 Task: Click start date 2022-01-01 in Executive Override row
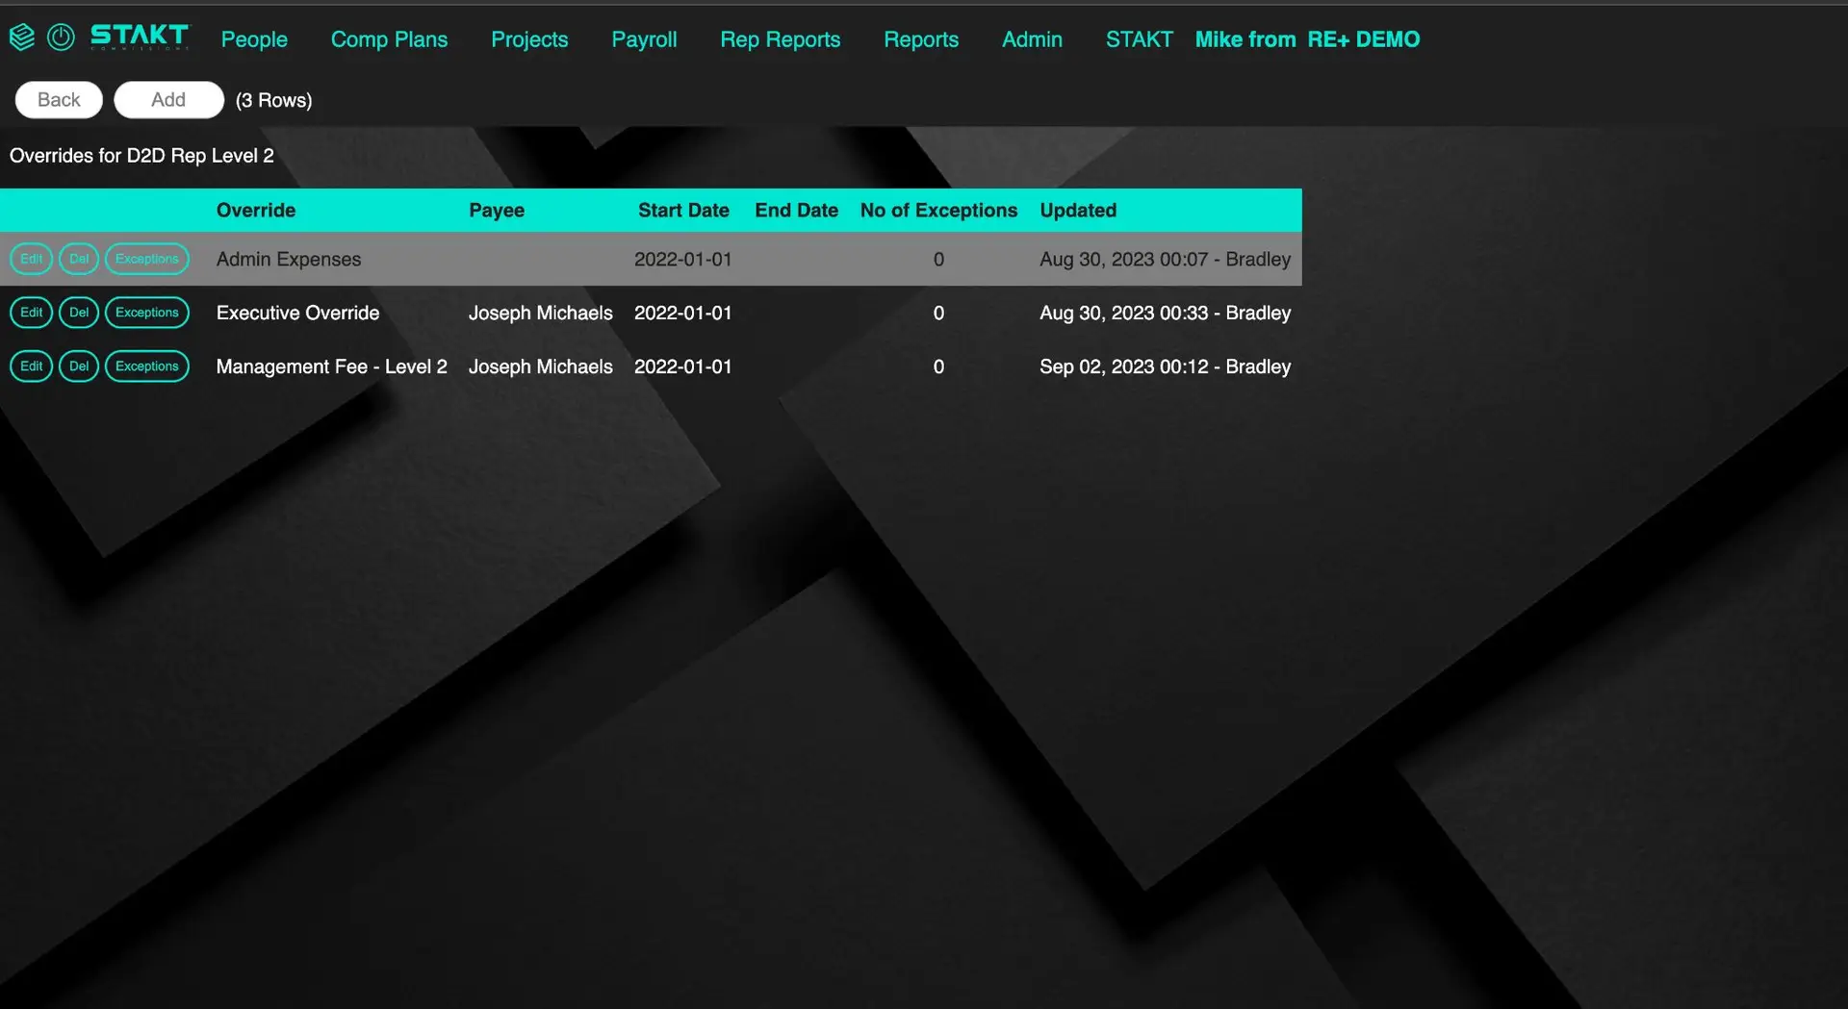click(683, 314)
